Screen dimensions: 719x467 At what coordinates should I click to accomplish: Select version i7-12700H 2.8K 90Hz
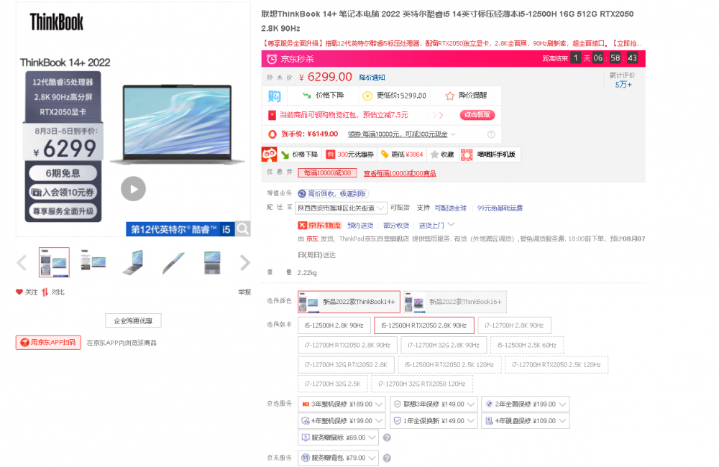(514, 325)
